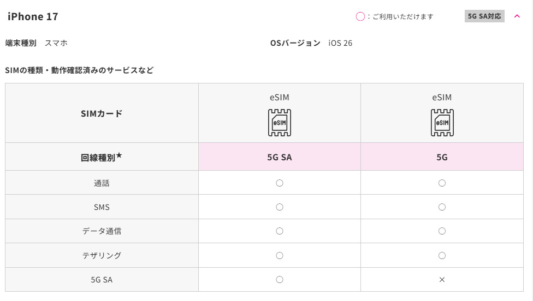This screenshot has height=301, width=533.
Task: Click the データ通信 row label
Action: [x=102, y=231]
